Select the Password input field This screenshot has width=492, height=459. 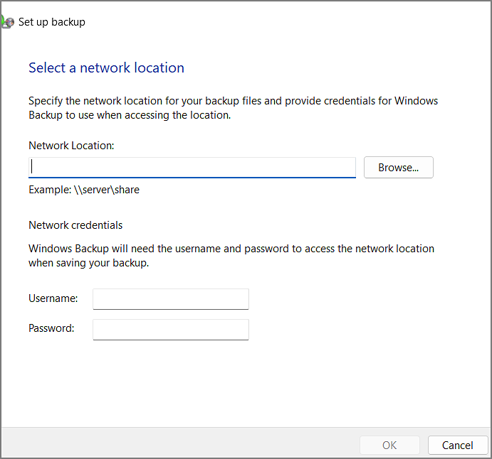coord(171,329)
